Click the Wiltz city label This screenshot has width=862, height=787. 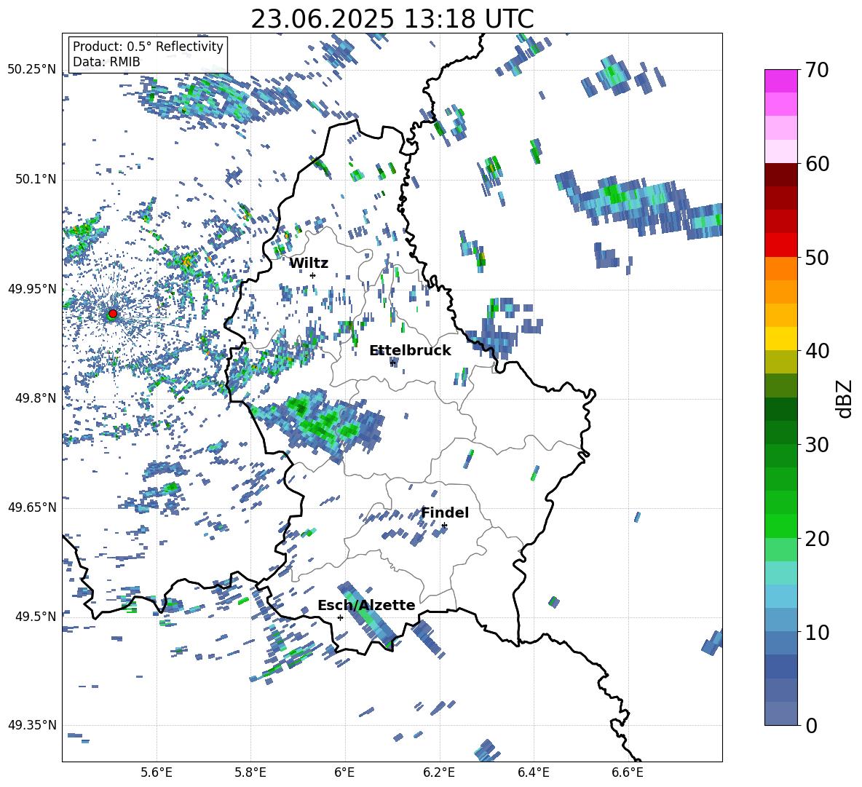tap(309, 264)
